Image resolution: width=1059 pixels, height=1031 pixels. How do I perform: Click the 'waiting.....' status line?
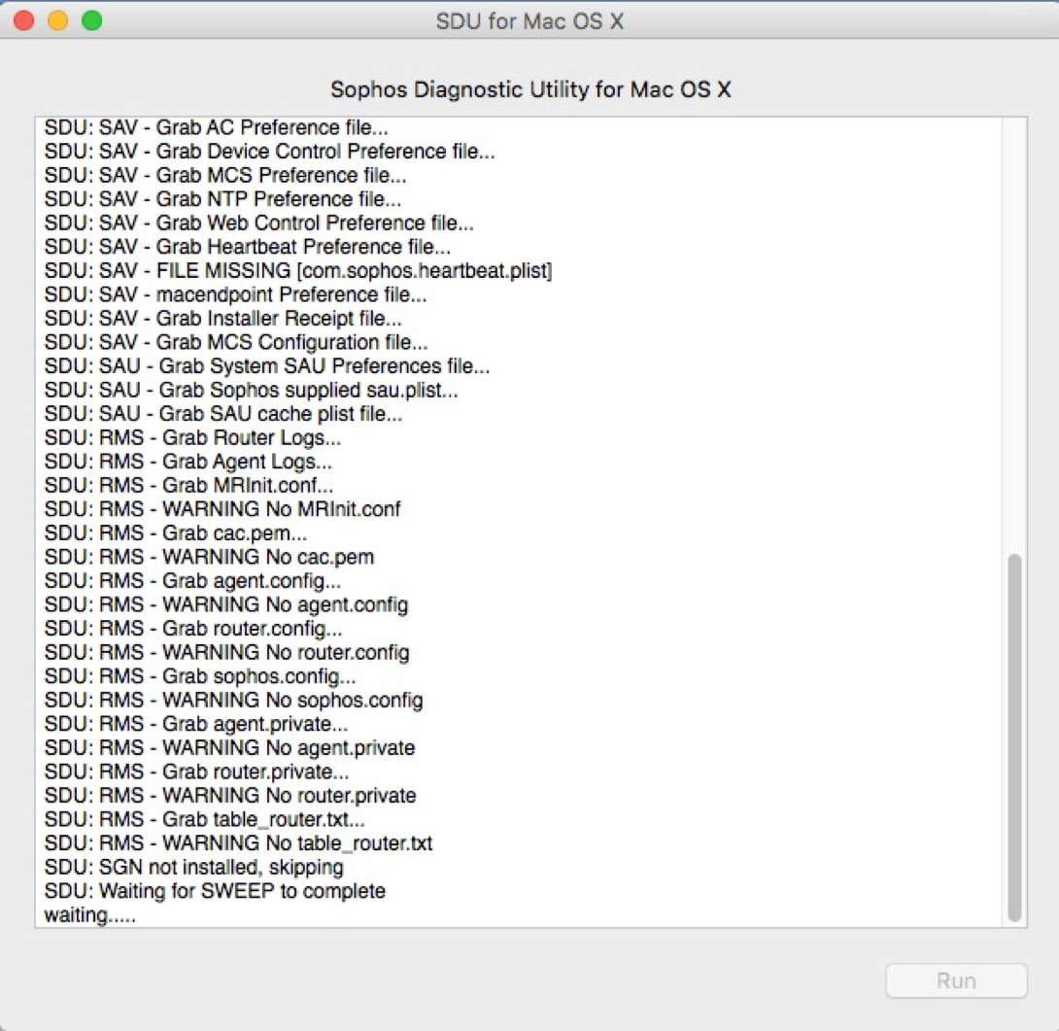click(89, 914)
